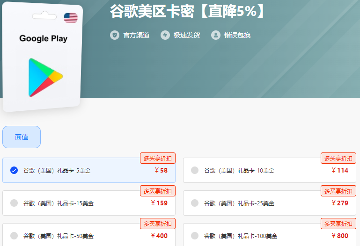This screenshot has width=360, height=246.
Task: Select the 15美金 gift card radio option
Action: (14, 203)
